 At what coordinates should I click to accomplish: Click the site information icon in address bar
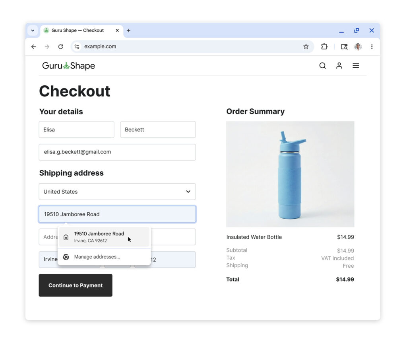pyautogui.click(x=77, y=47)
